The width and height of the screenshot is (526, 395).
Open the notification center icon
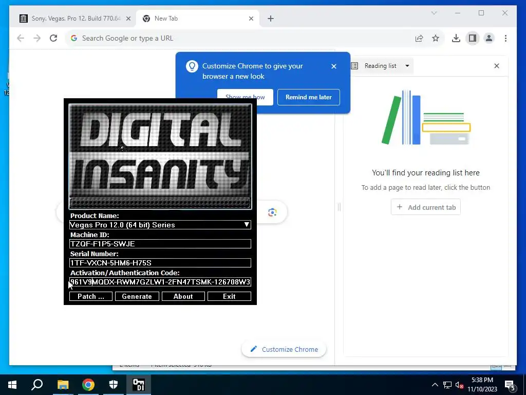(x=510, y=385)
